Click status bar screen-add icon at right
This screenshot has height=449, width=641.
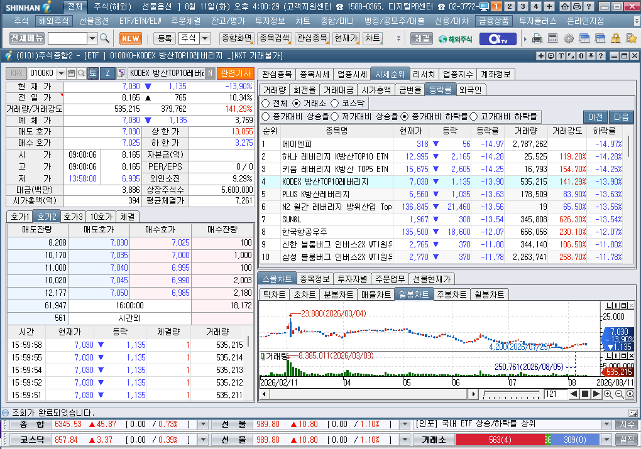633,413
